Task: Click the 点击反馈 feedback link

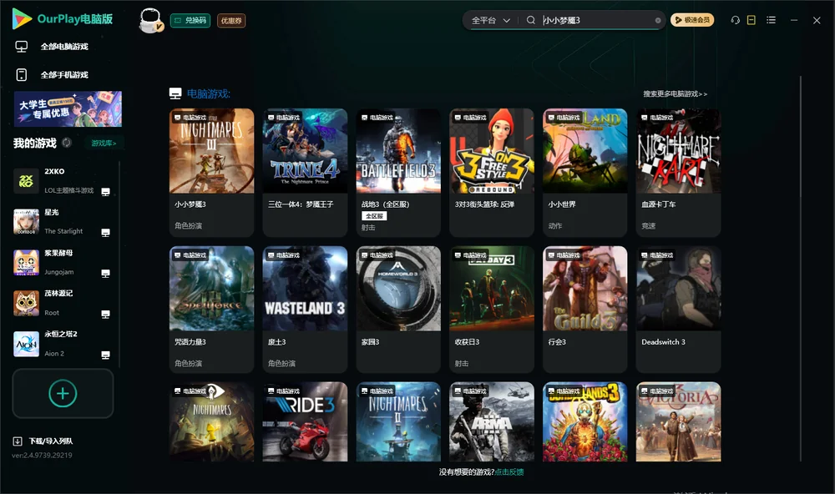Action: tap(509, 472)
